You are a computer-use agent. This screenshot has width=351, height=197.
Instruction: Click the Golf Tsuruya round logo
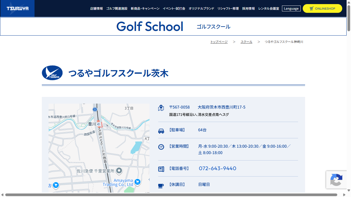point(52,73)
